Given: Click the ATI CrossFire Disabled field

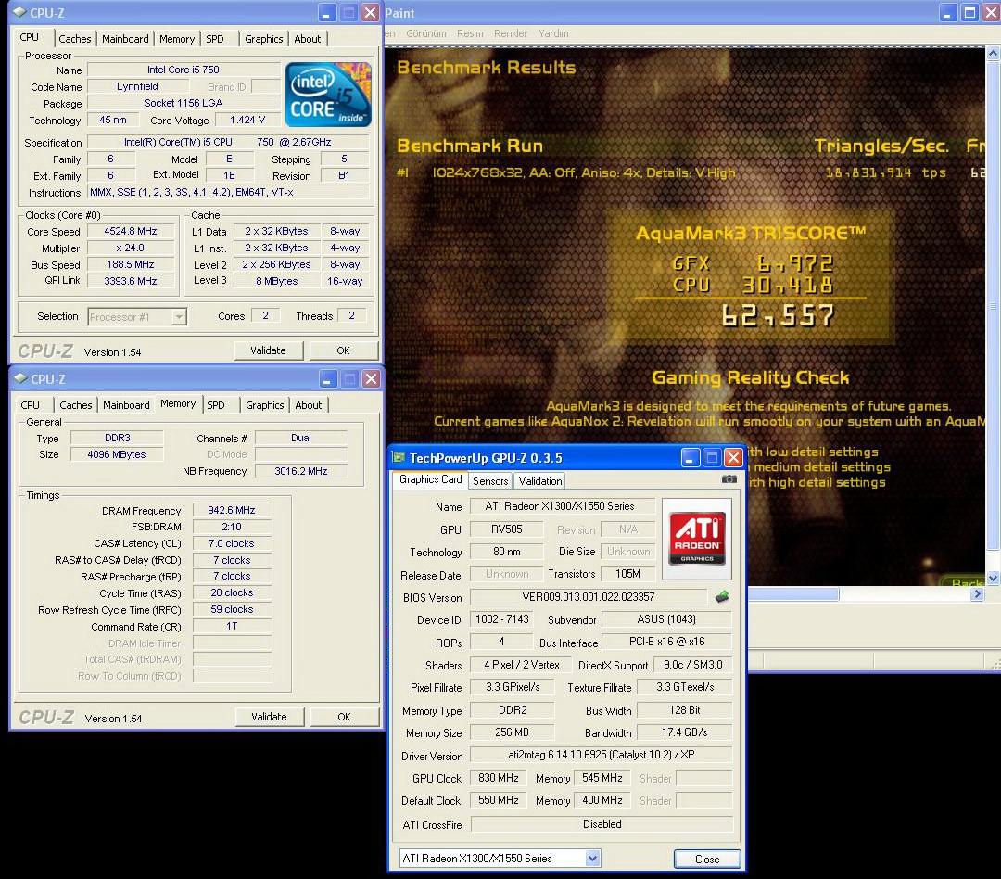Looking at the screenshot, I should 602,824.
